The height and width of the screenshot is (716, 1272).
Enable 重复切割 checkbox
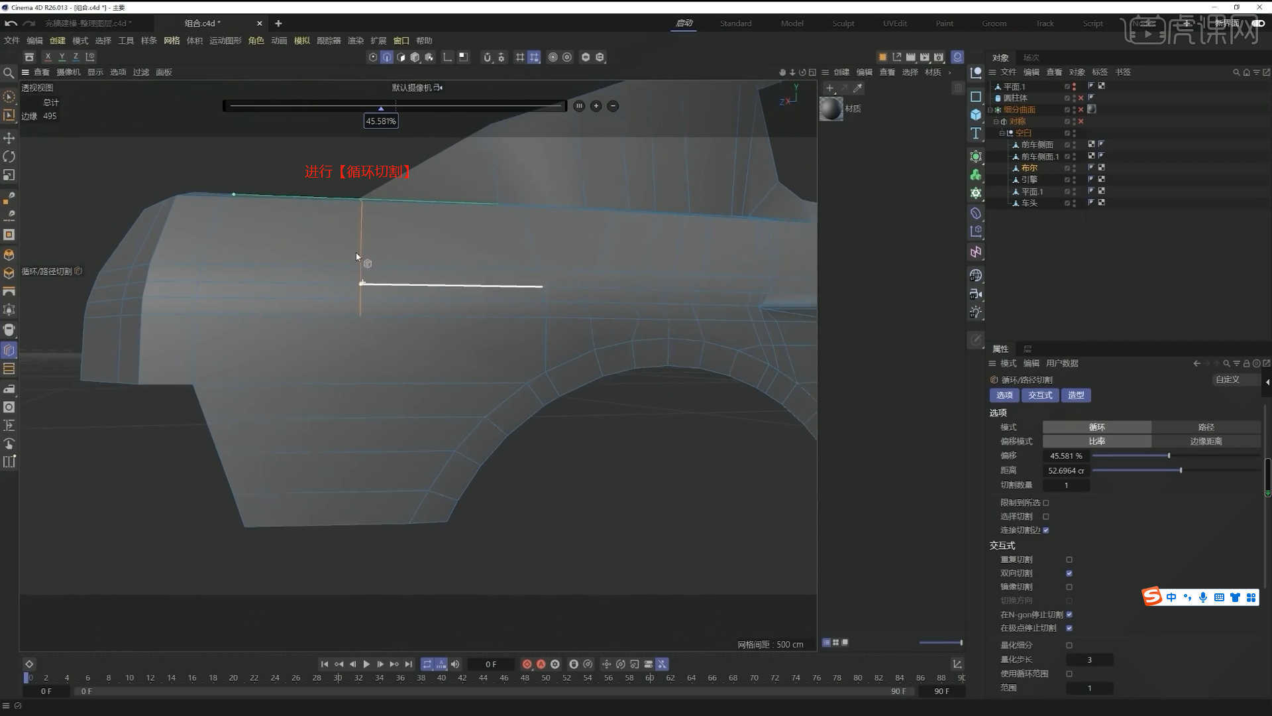pyautogui.click(x=1069, y=560)
